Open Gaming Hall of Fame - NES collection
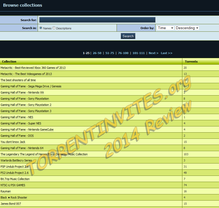This screenshot has width=219, height=208. pyautogui.click(x=17, y=117)
